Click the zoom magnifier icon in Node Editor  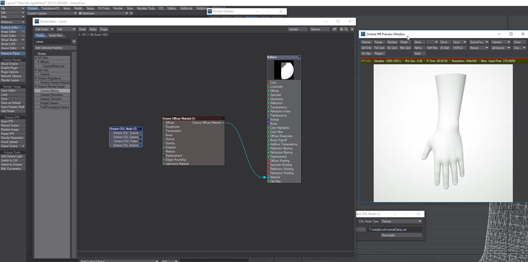346,29
